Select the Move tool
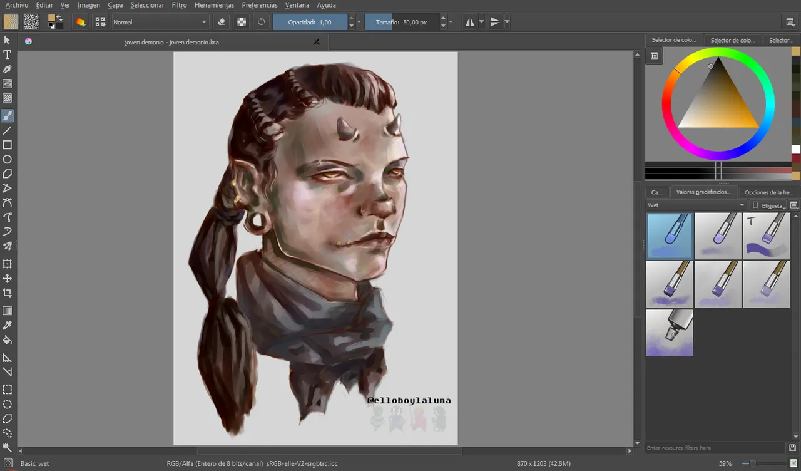This screenshot has height=471, width=801. [8, 278]
